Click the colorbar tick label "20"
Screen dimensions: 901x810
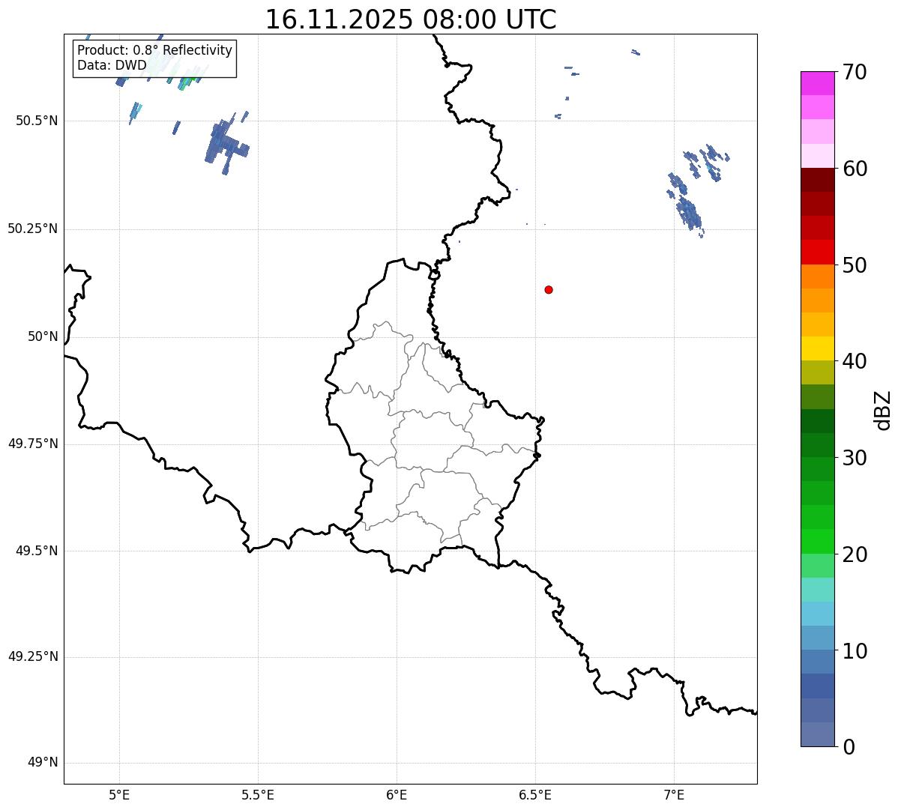(855, 554)
